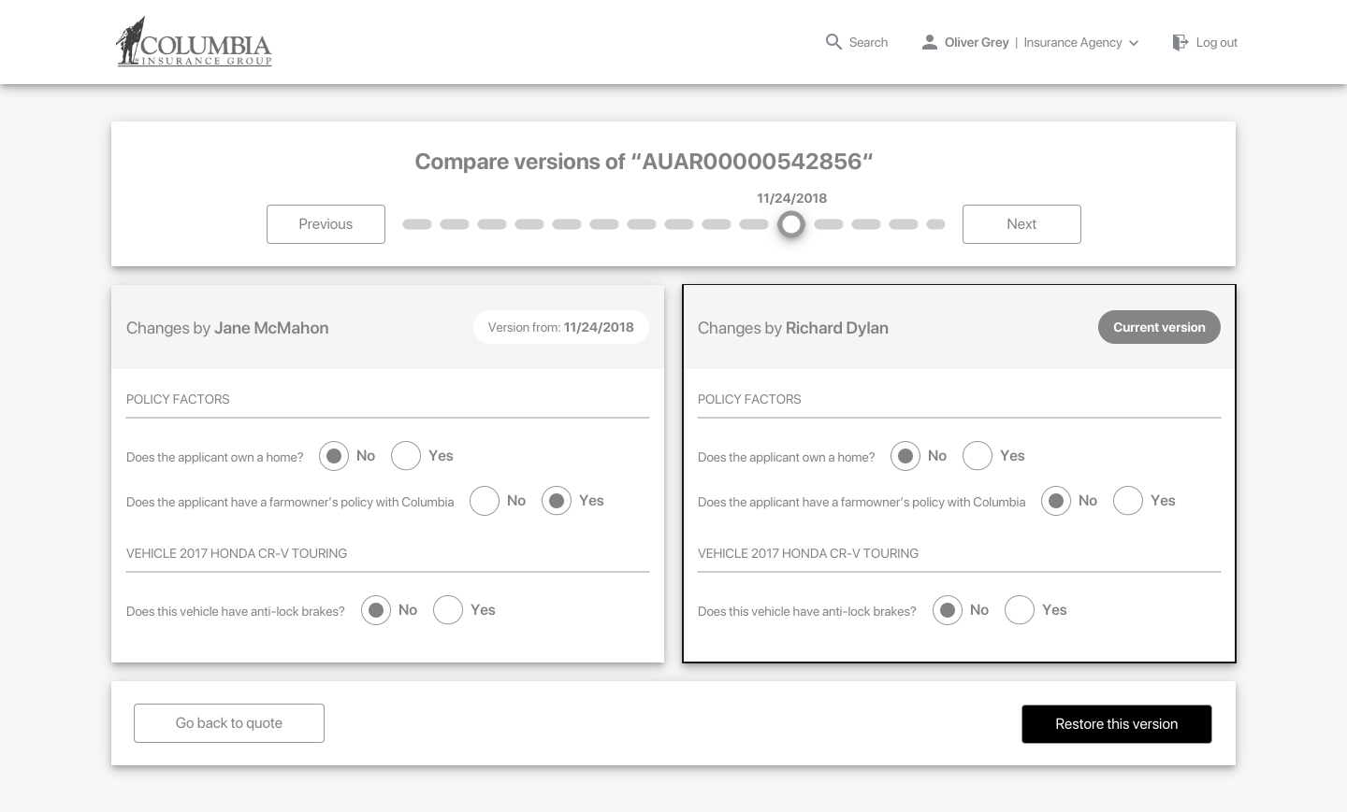Click the 11/24/2018 date label above timeline

click(791, 198)
